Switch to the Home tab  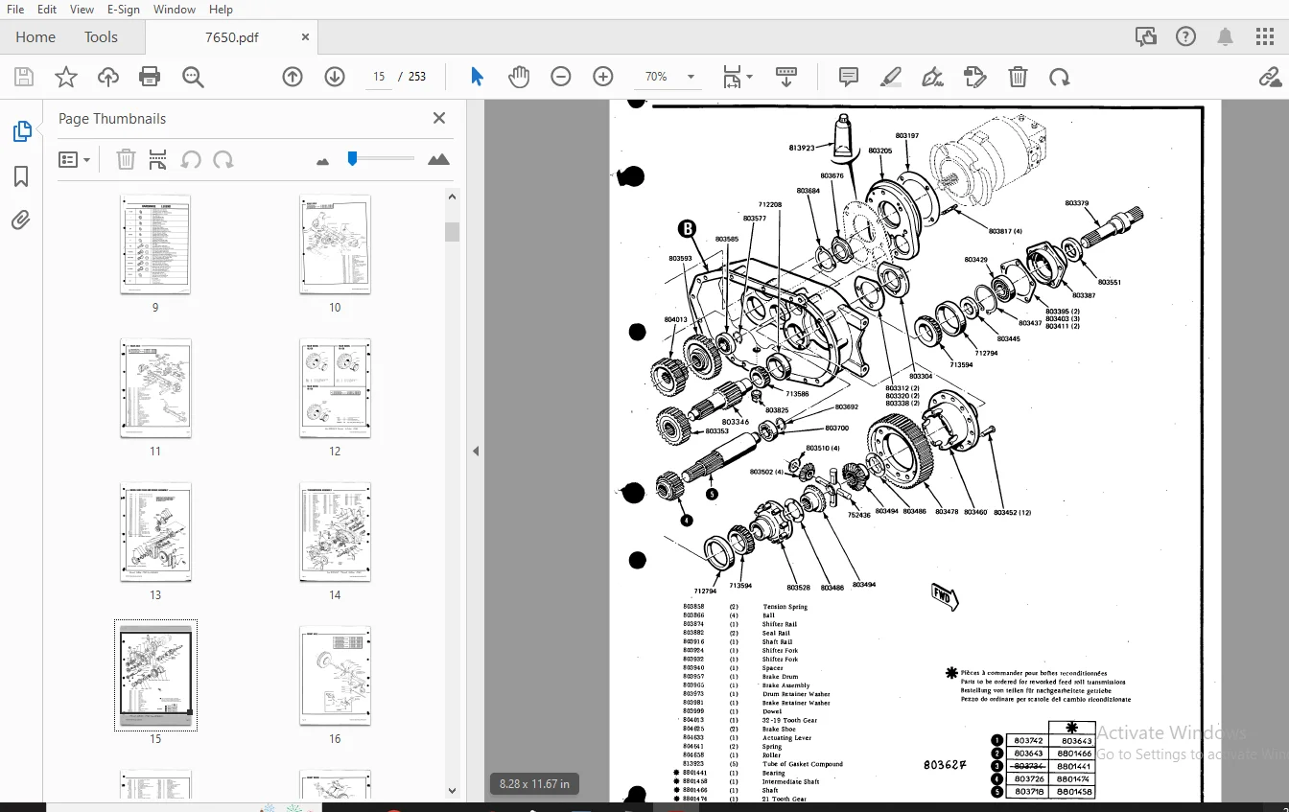(x=35, y=37)
